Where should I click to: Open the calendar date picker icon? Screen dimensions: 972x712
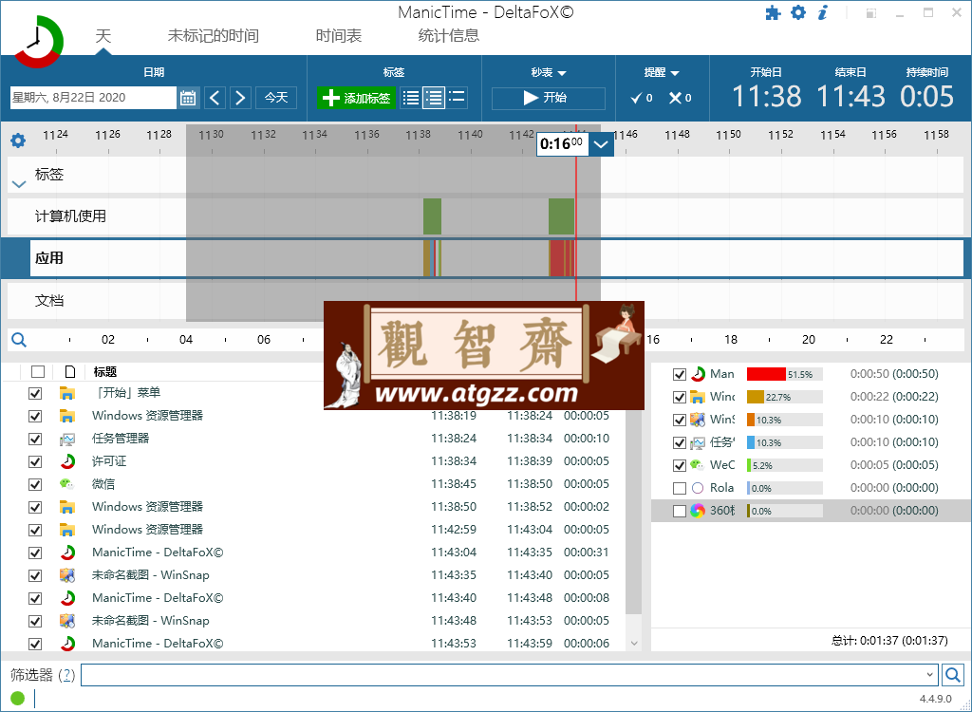(188, 98)
